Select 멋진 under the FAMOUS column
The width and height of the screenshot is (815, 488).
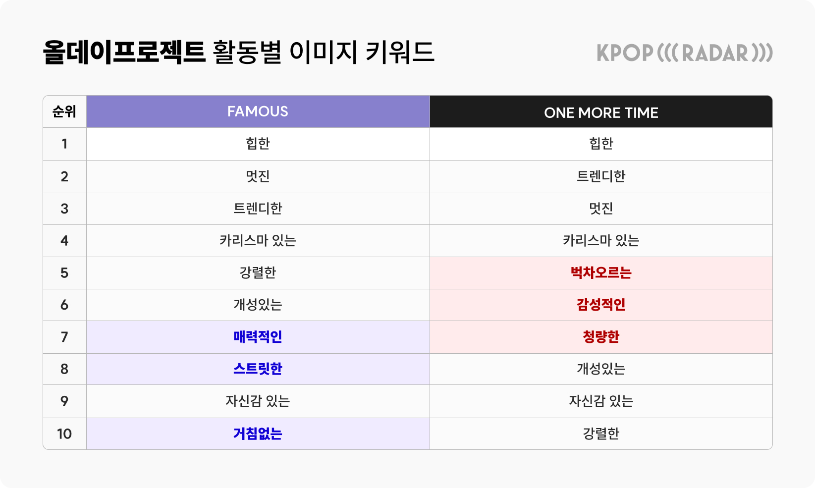(x=258, y=176)
